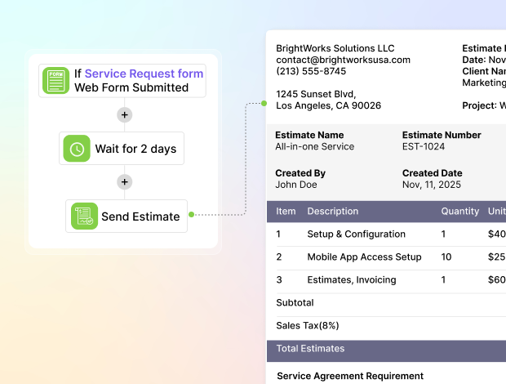Click the green clock wait icon
This screenshot has width=506, height=384.
(x=77, y=149)
